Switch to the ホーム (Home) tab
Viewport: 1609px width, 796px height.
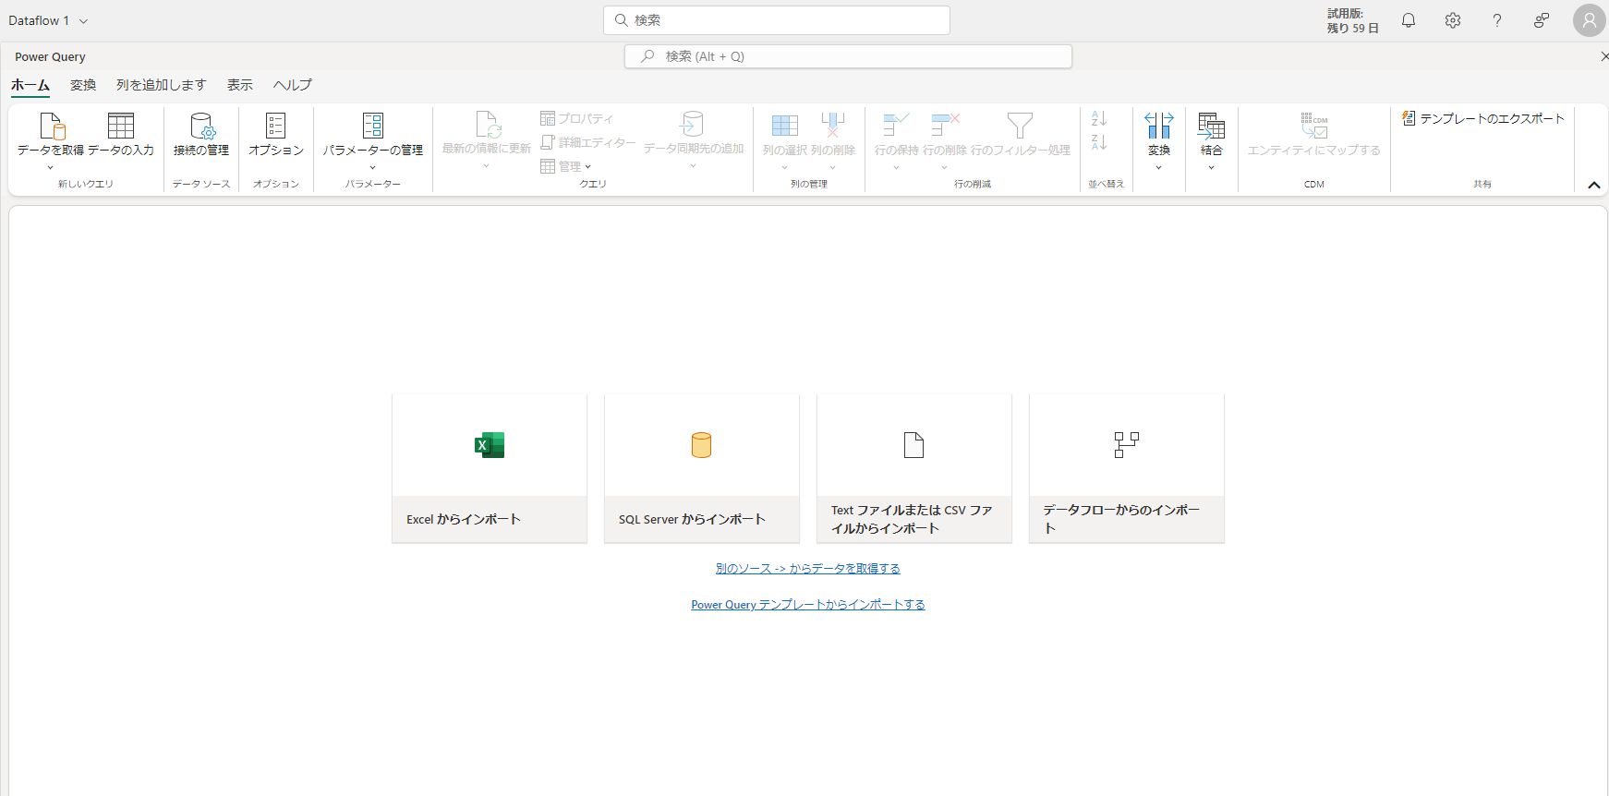point(30,85)
